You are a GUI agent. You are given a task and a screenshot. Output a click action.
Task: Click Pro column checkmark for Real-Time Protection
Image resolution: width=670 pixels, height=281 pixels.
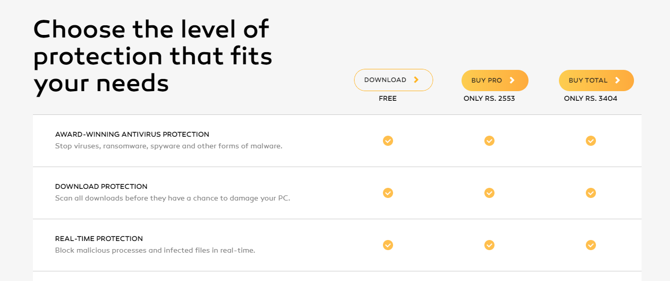(x=489, y=245)
